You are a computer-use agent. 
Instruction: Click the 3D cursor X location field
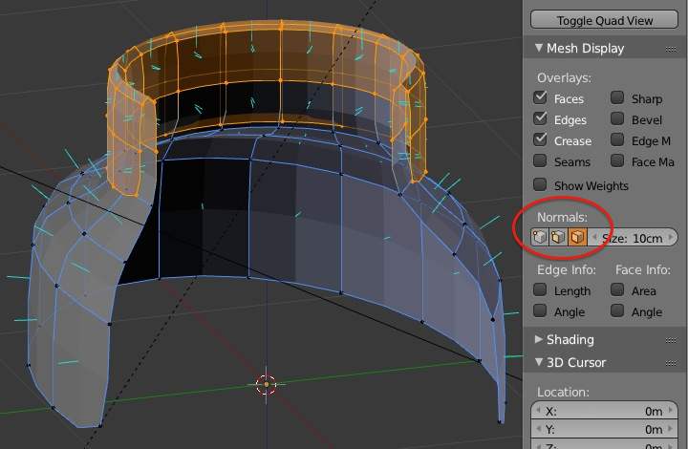[604, 411]
